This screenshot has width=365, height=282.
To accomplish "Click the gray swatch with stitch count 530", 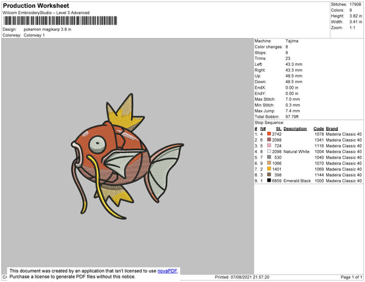I will pos(269,157).
